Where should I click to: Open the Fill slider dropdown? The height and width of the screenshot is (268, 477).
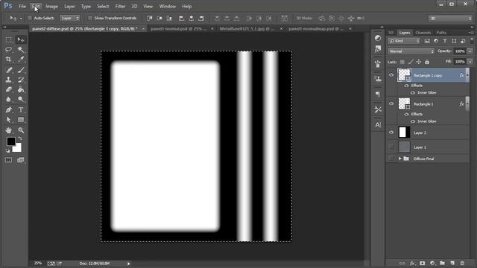(470, 62)
